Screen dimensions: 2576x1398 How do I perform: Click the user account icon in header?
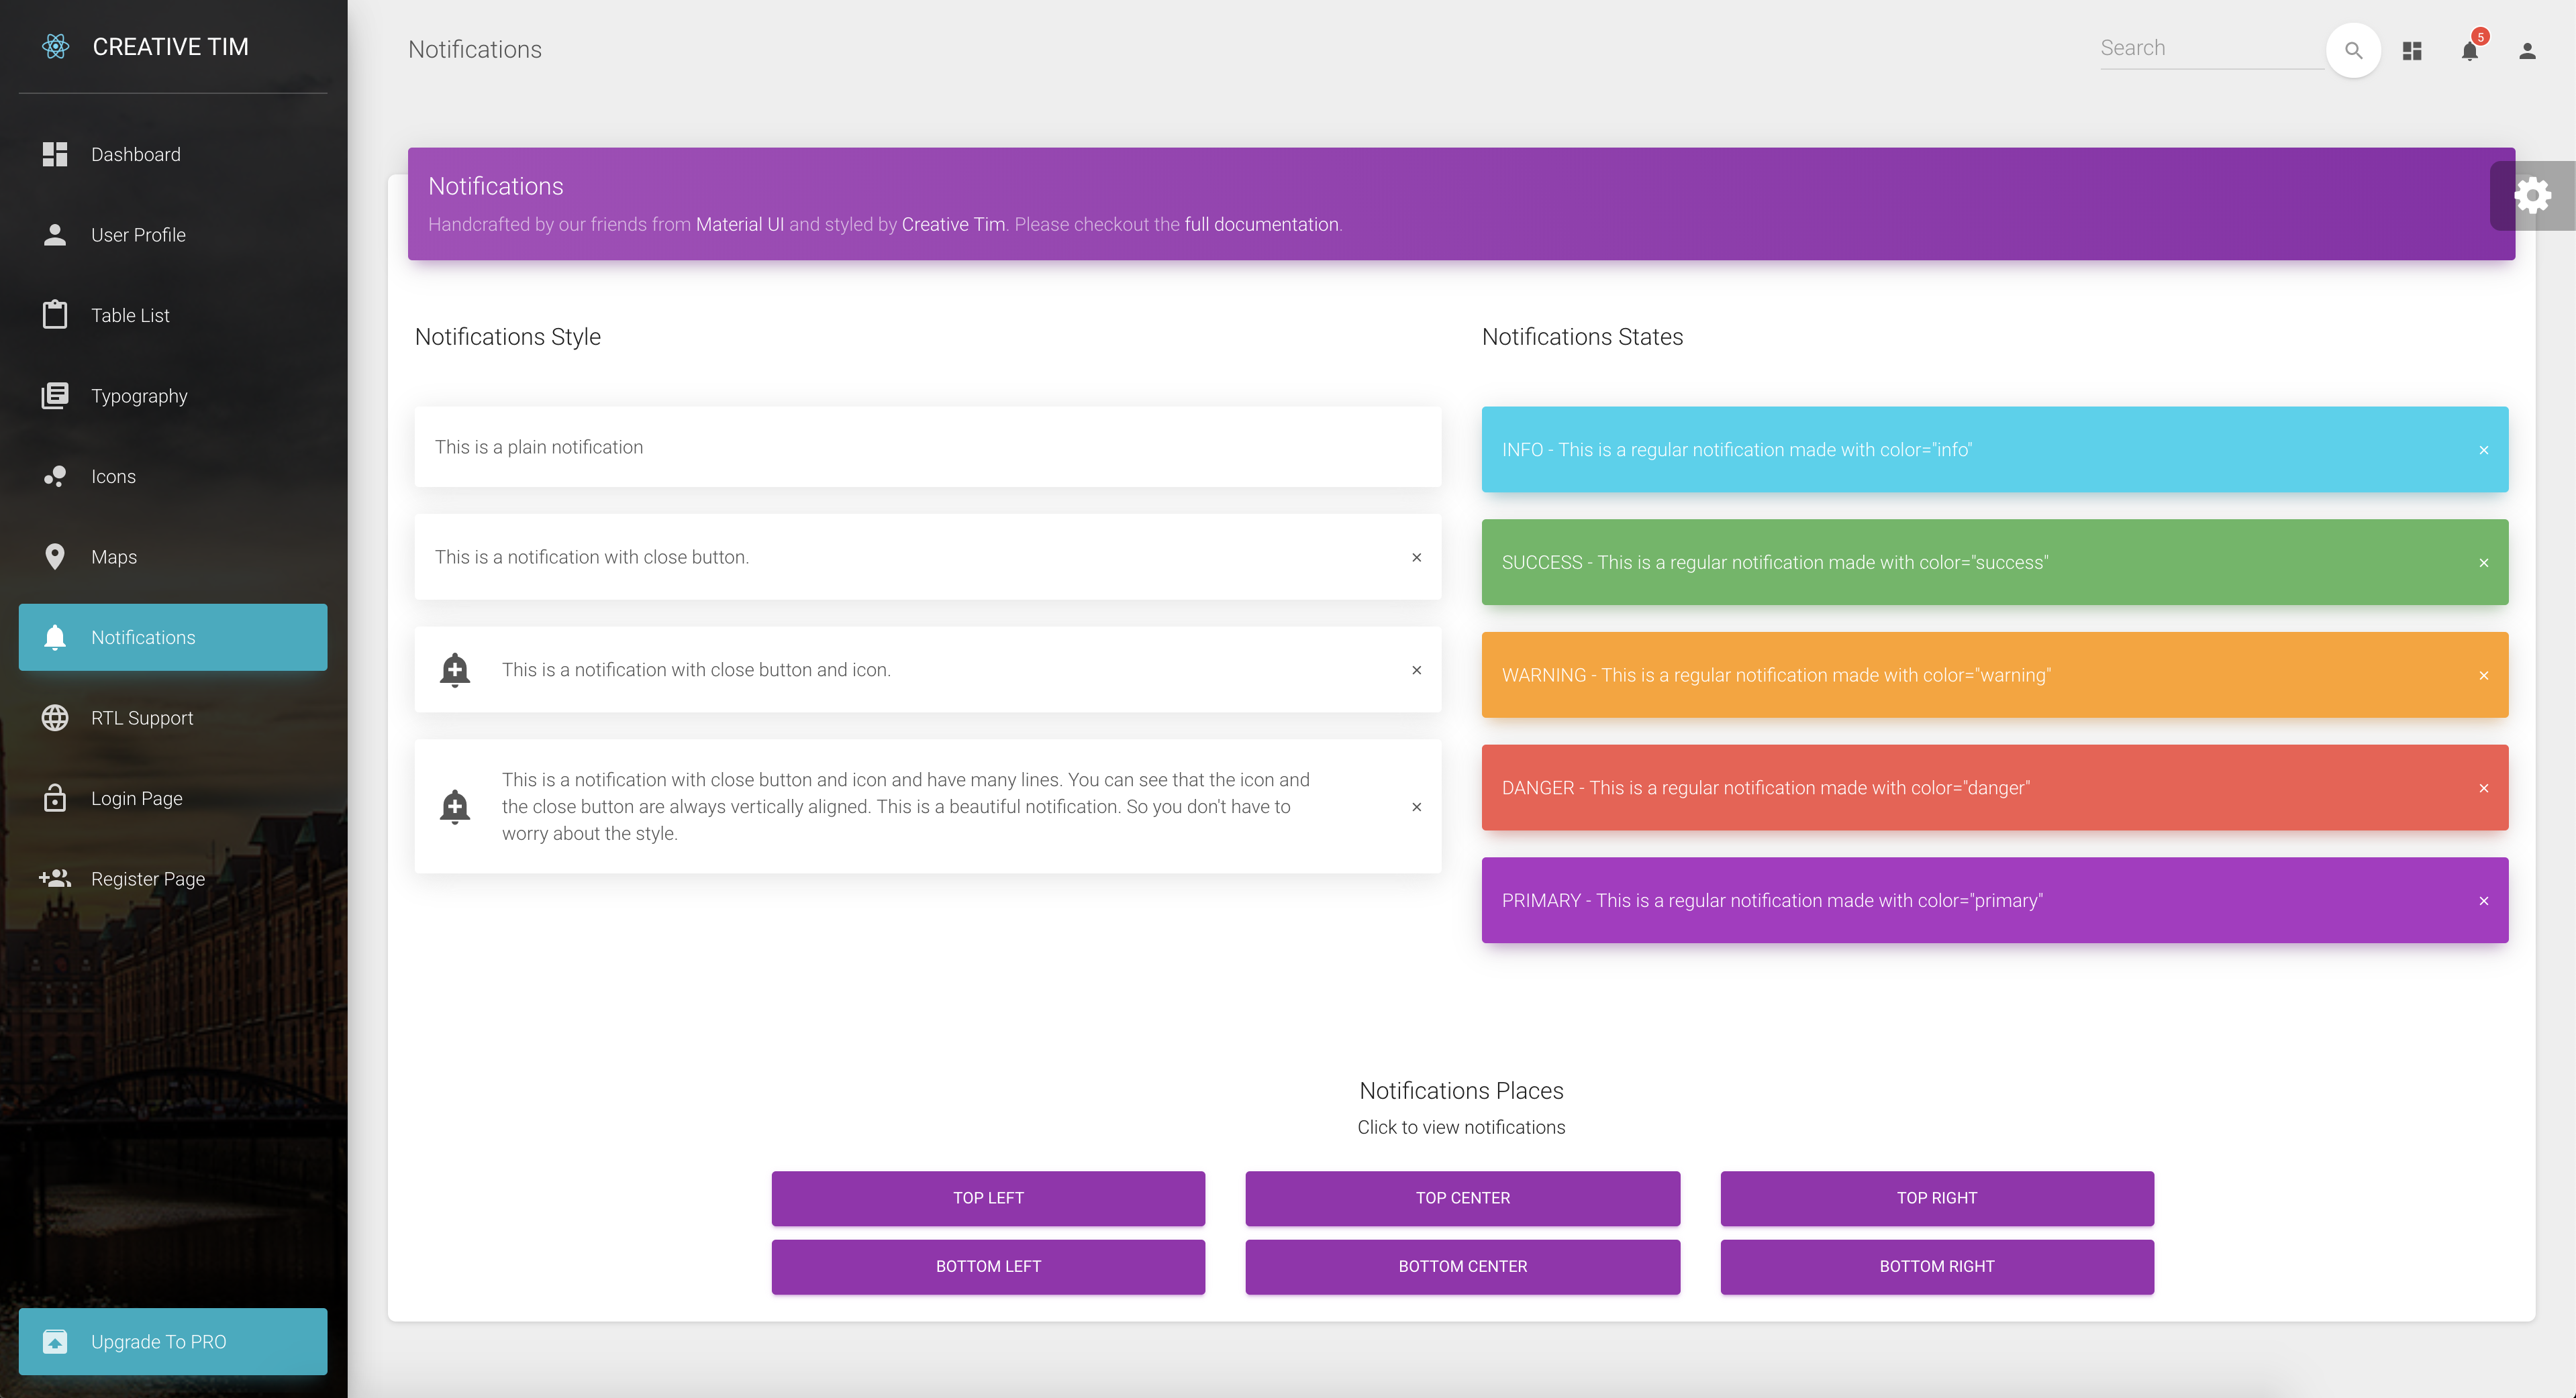pyautogui.click(x=2527, y=51)
